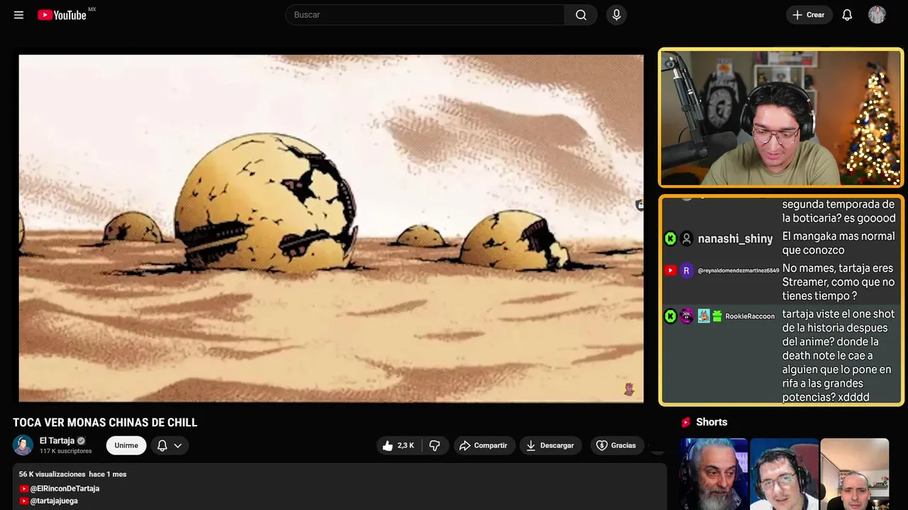Click the YouTube badge beside reynaldomendezmartinez
Screen dimensions: 908x510
[x=670, y=271]
